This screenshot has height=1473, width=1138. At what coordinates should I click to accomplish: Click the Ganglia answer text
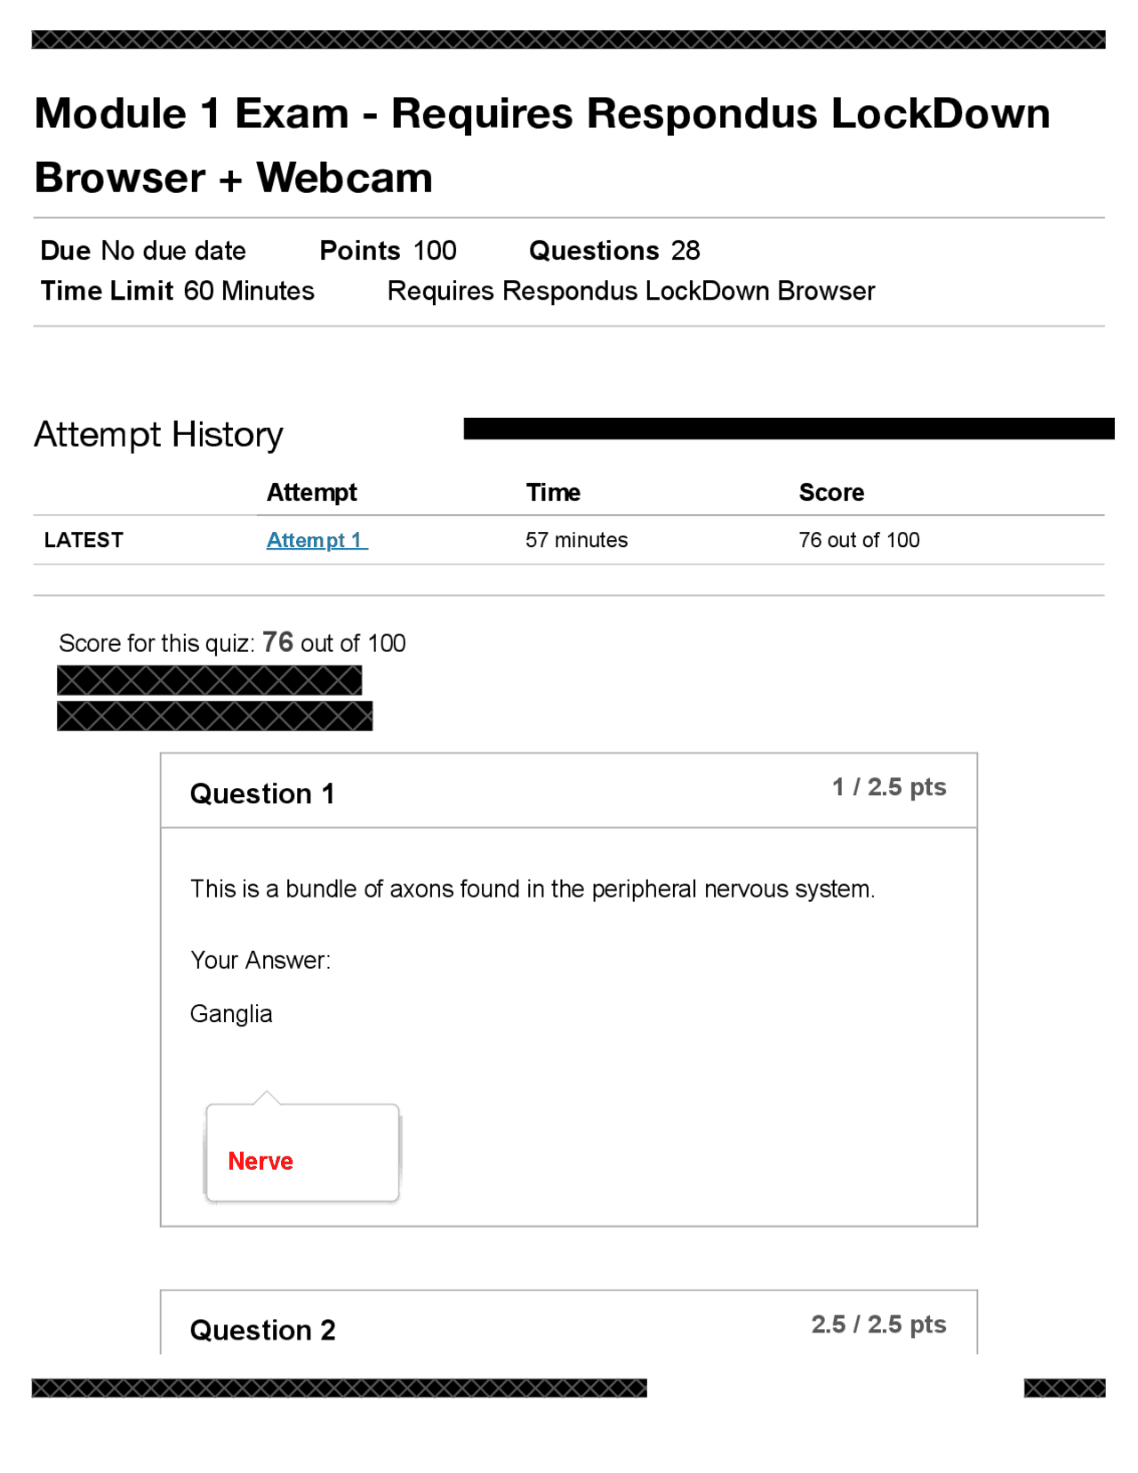231,1014
